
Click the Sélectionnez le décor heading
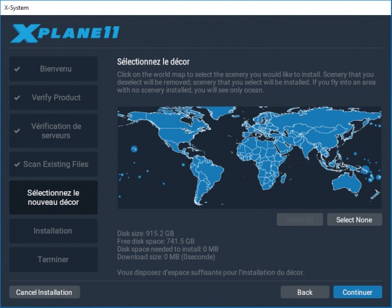pos(154,62)
